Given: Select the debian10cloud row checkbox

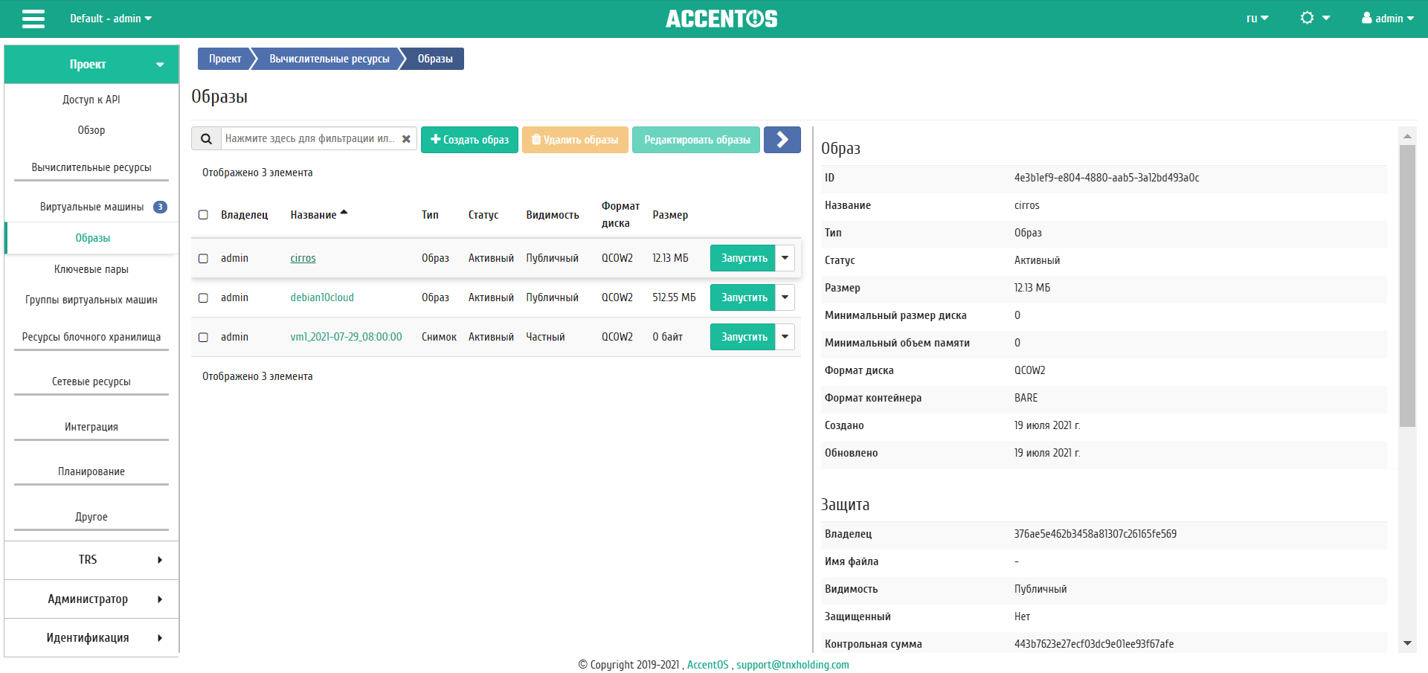Looking at the screenshot, I should click(x=203, y=297).
